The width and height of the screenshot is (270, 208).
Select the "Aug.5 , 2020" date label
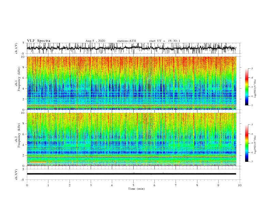(95, 41)
